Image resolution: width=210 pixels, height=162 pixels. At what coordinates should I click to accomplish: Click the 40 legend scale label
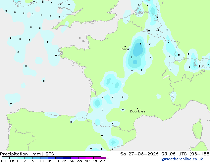click(87, 161)
